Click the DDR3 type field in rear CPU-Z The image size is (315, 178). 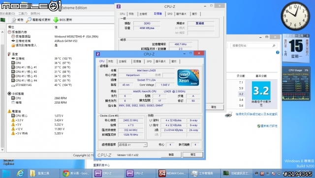(x=147, y=23)
